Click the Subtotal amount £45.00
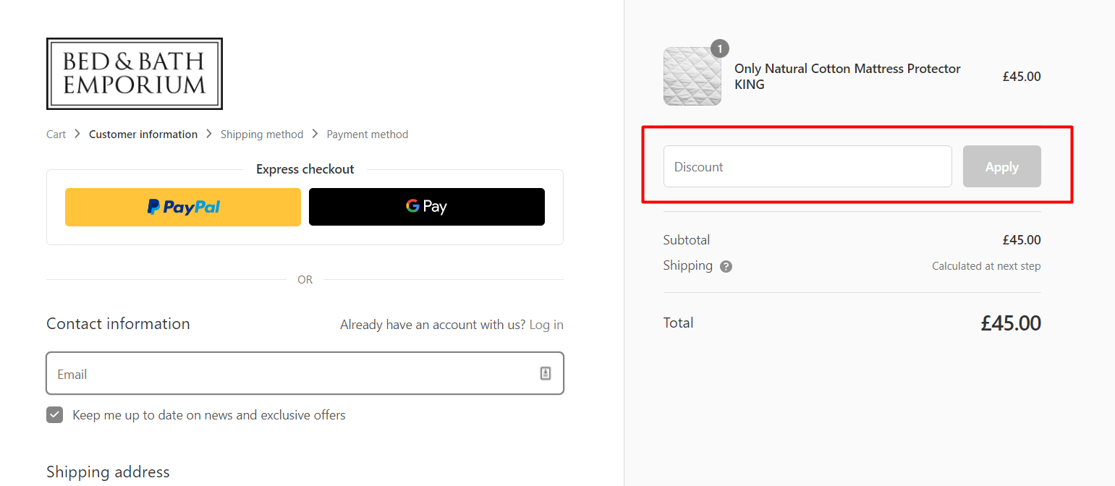This screenshot has height=486, width=1115. (x=1022, y=240)
